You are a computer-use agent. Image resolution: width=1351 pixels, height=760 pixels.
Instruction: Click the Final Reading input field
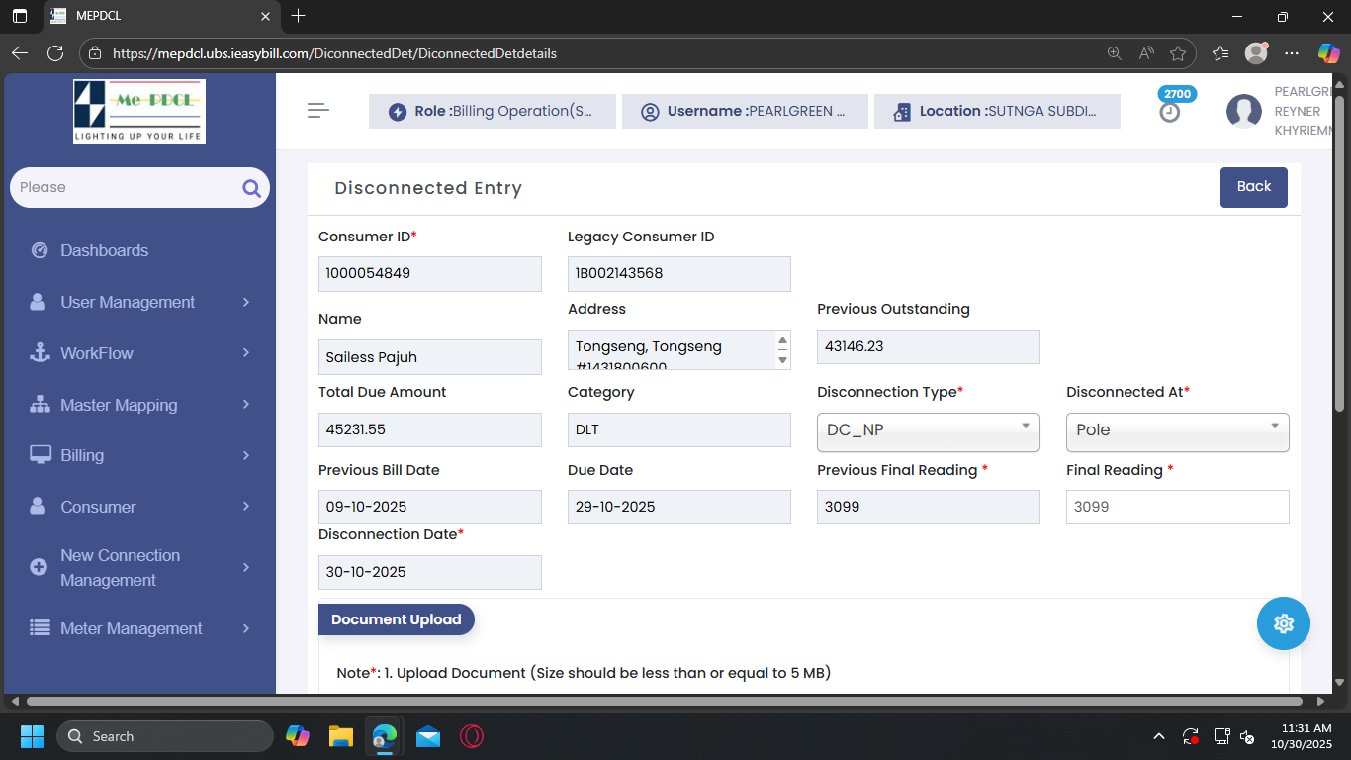pos(1177,507)
